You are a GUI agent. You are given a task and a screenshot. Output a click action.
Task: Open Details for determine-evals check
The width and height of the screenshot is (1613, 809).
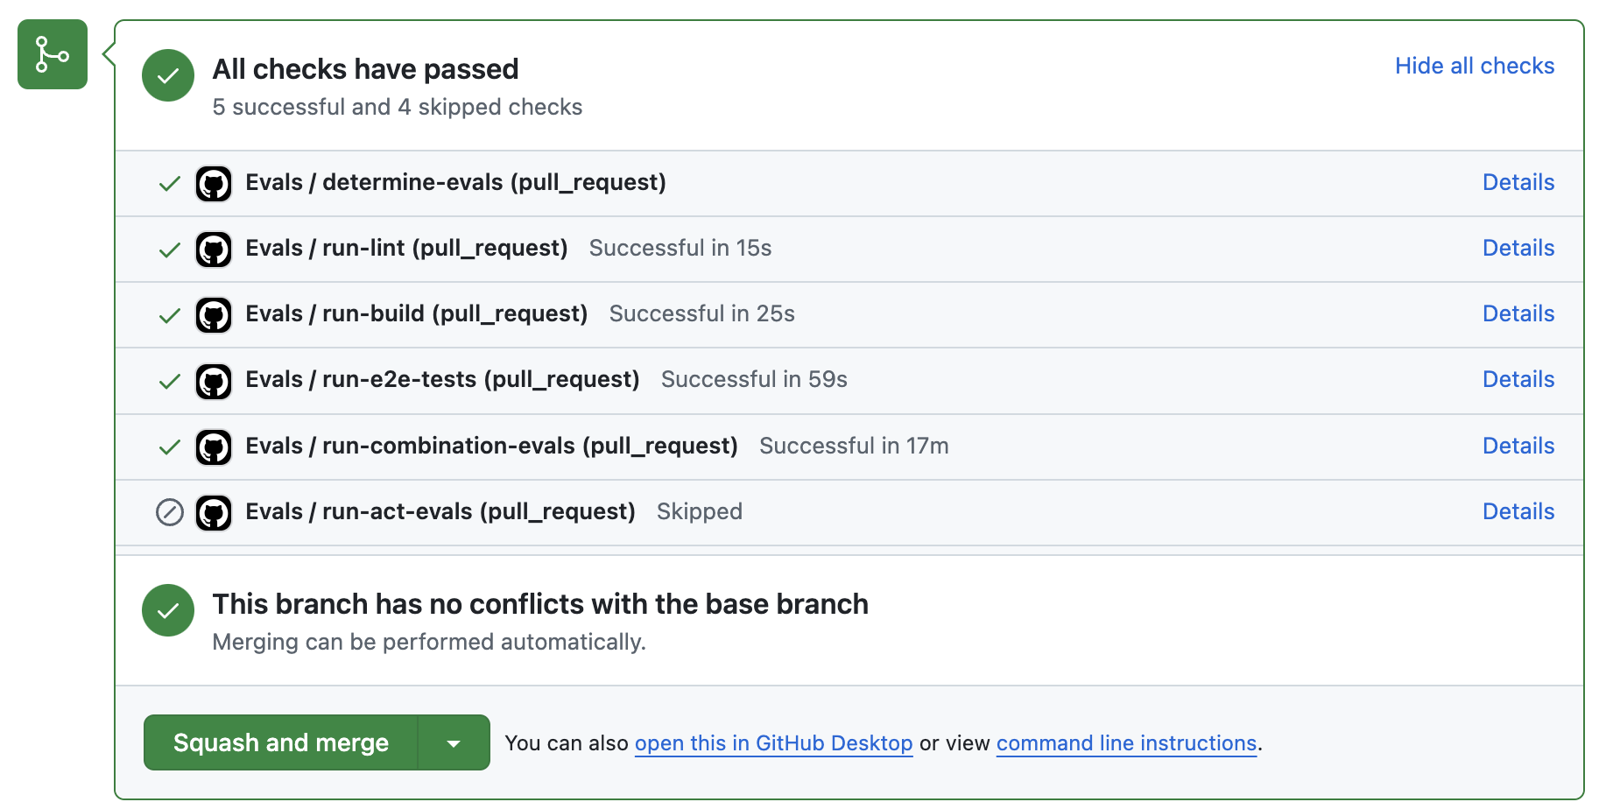point(1518,182)
